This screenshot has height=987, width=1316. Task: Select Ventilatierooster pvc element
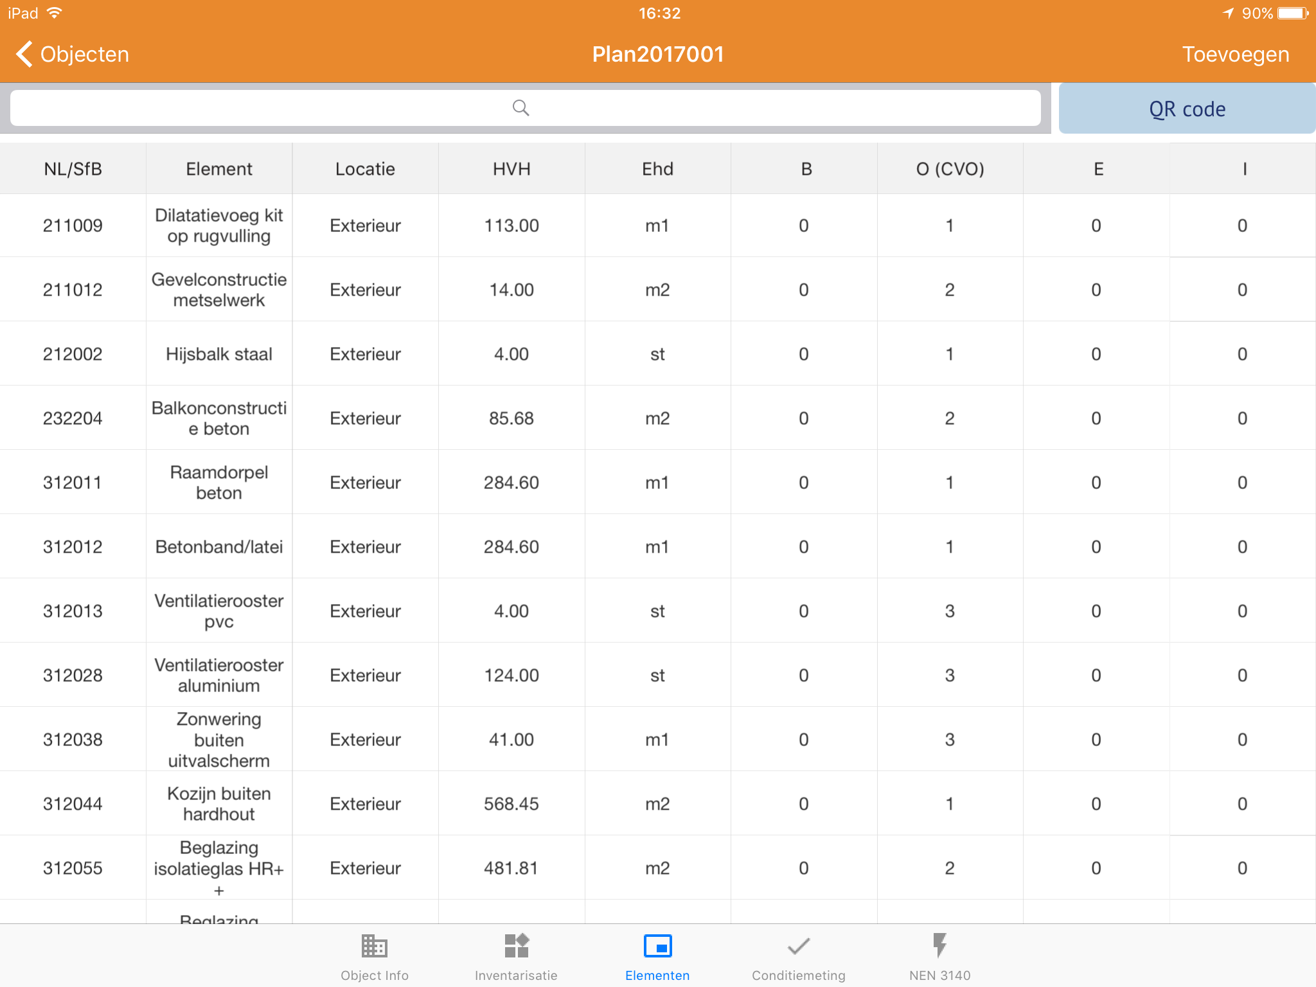point(219,611)
